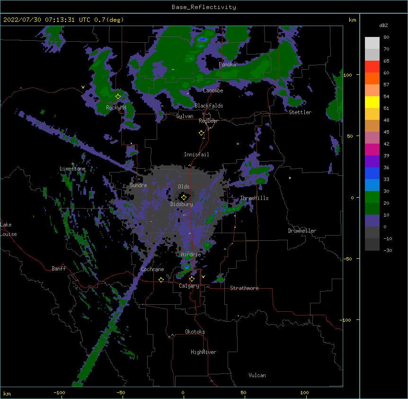
Task: Click the Lake Louise label at left edge
Action: (9, 229)
